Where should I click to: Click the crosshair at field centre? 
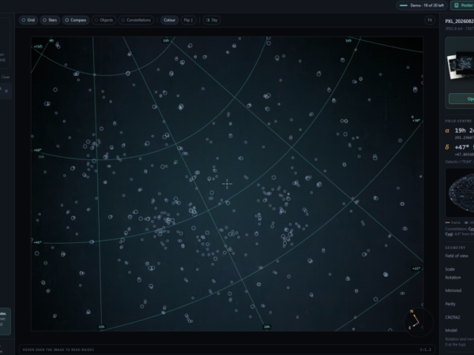[x=227, y=184]
